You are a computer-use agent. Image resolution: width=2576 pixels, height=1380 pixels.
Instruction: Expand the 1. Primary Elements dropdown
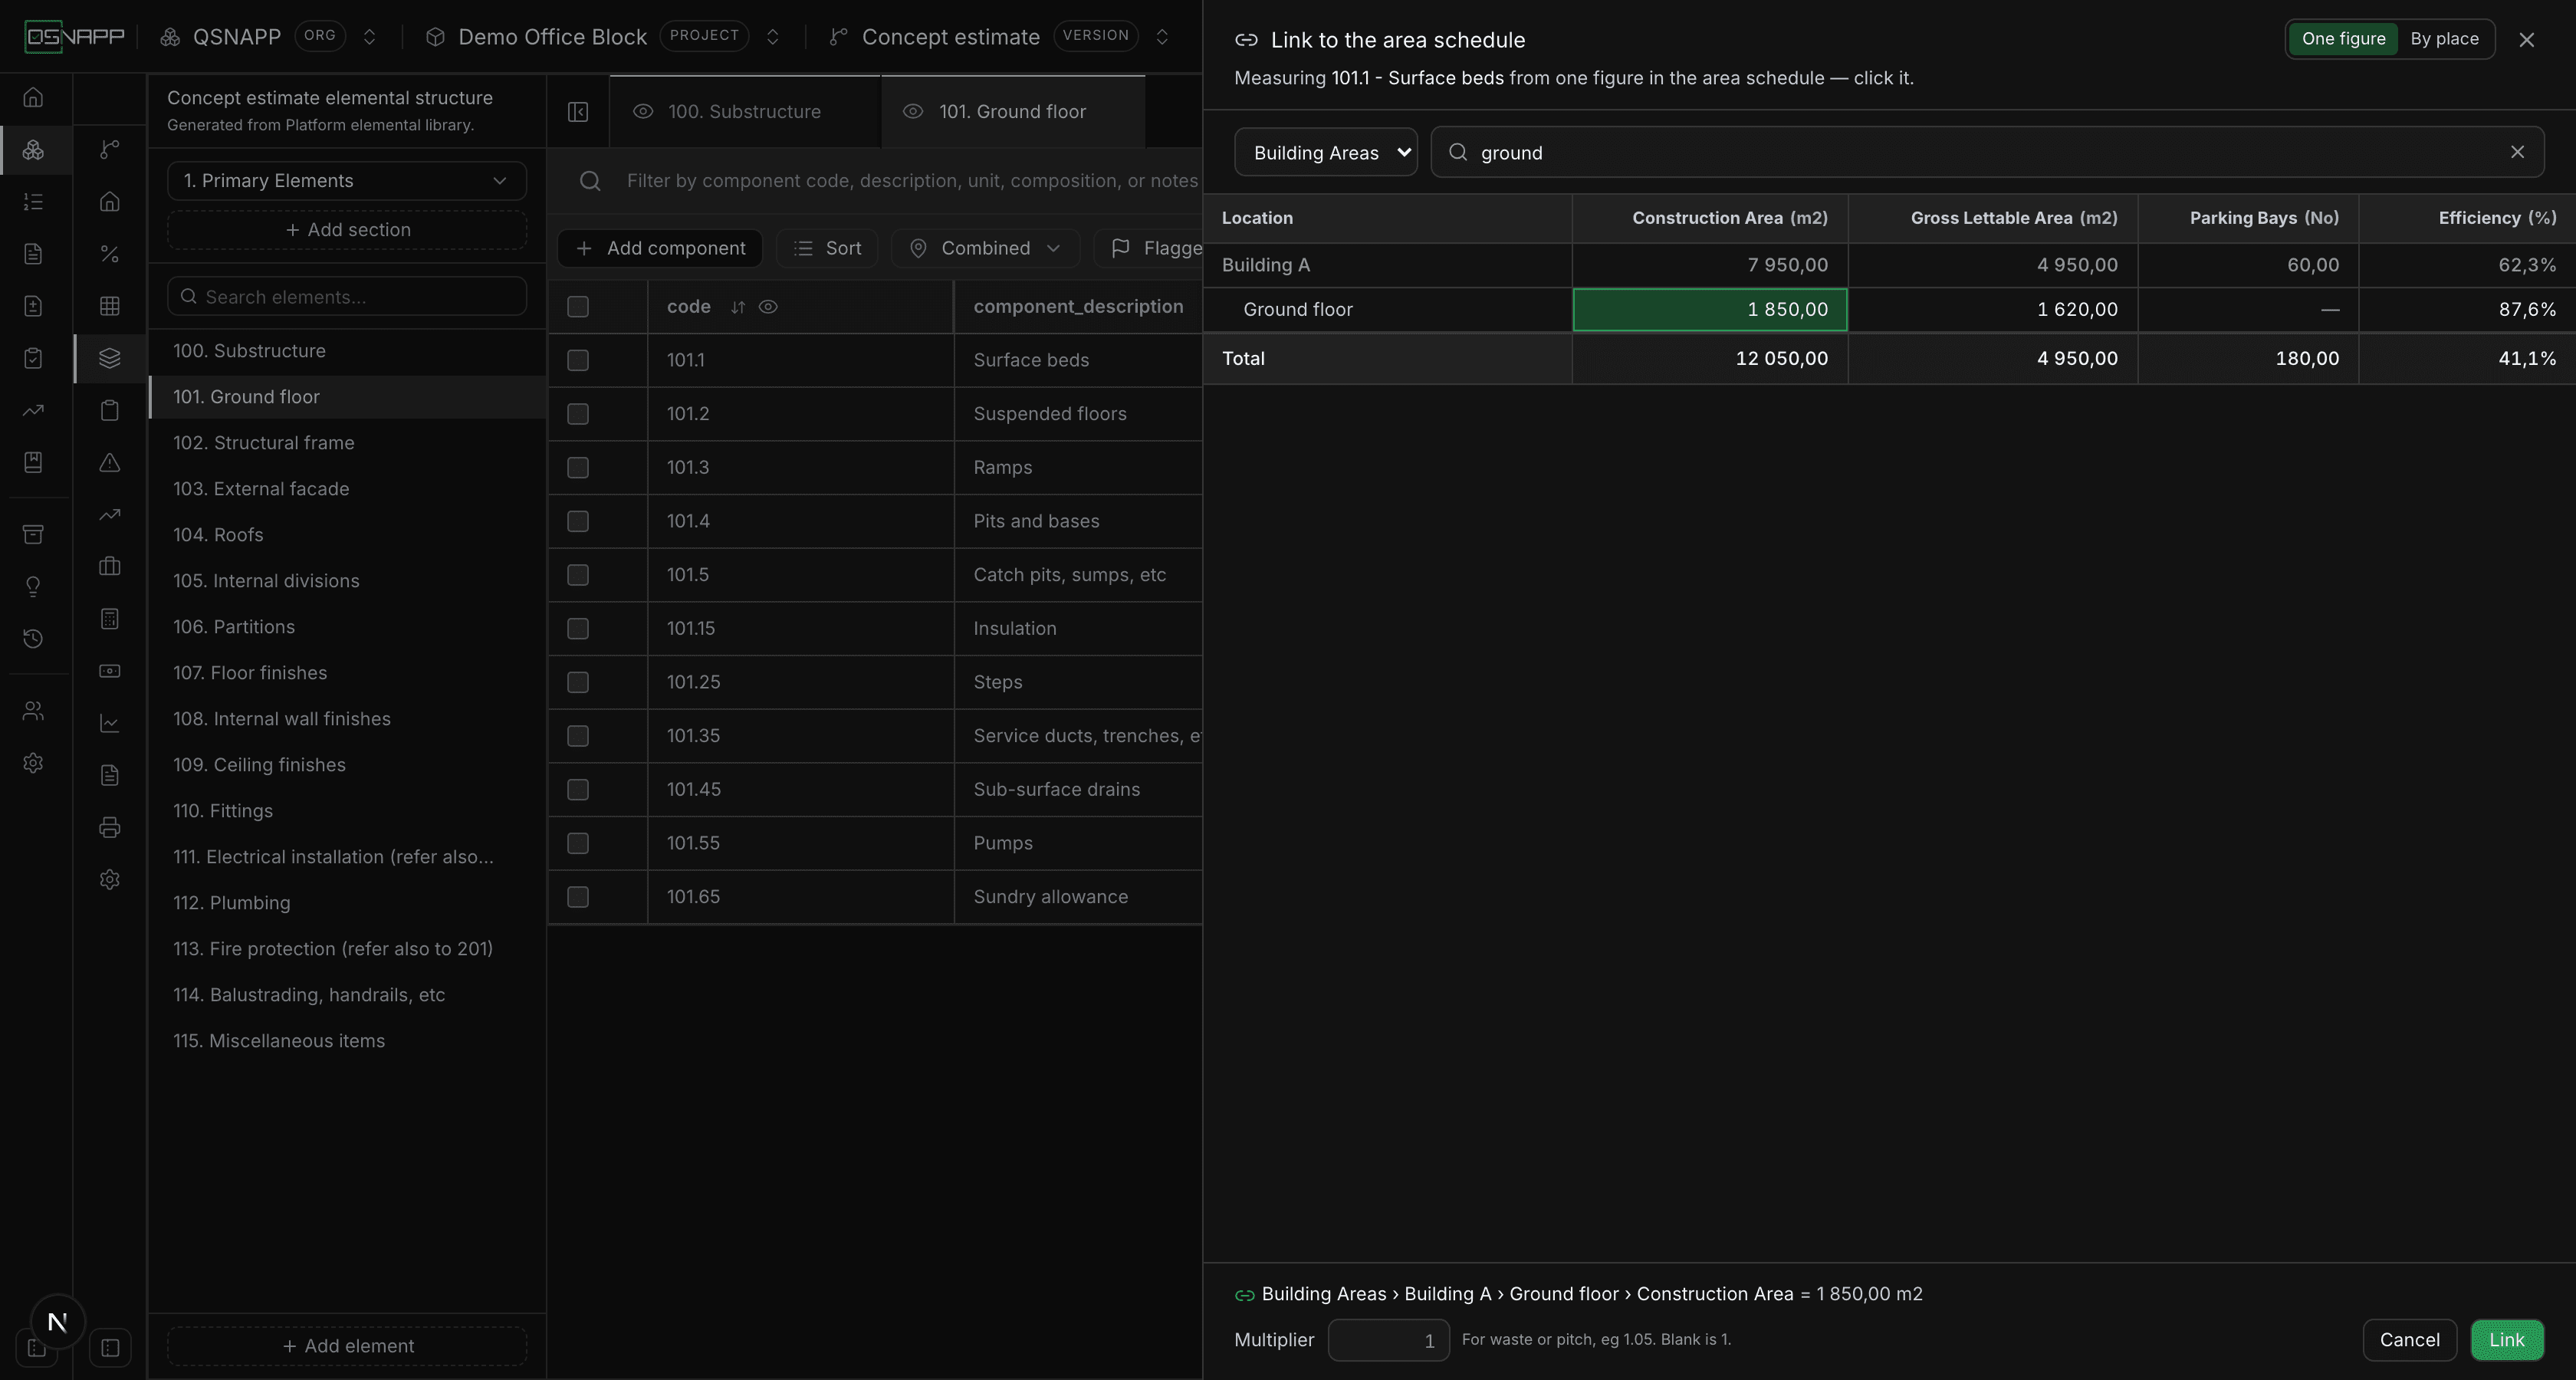pos(346,181)
